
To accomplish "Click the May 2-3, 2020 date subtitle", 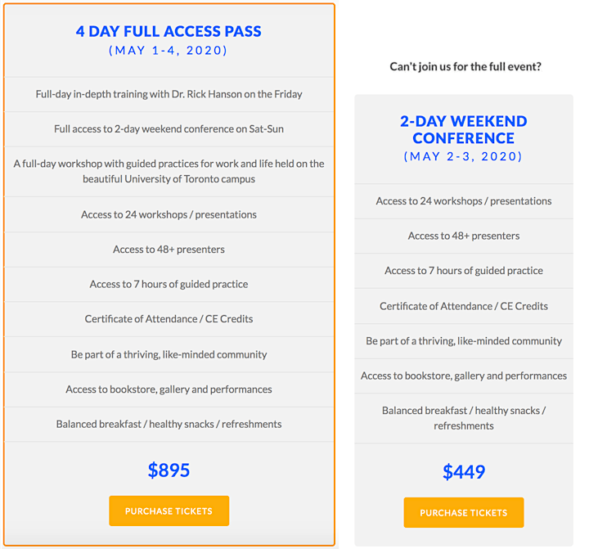I will 463,156.
